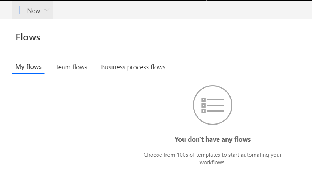
Task: Click the top line in list illustration
Action: pos(215,100)
